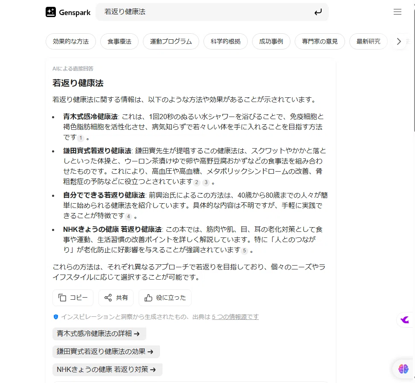Image resolution: width=415 pixels, height=383 pixels.
Task: Click the bold 青木式感冷健康法 term
Action: 90,117
